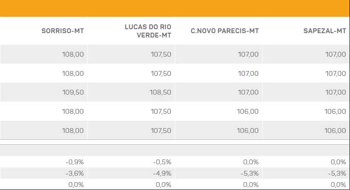Click the -4,9% variation value
Viewport: 350px width, 190px height.
[162, 173]
